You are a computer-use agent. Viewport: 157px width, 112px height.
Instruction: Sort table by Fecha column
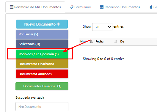106,42
